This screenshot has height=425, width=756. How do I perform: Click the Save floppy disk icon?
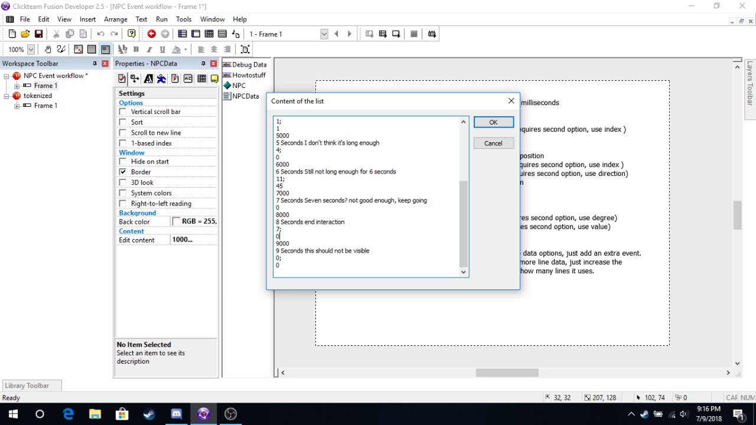[38, 34]
